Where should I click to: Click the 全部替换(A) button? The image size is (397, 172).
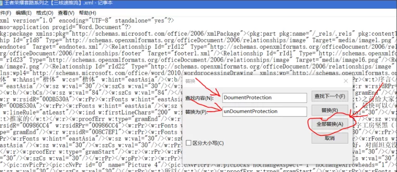point(330,124)
